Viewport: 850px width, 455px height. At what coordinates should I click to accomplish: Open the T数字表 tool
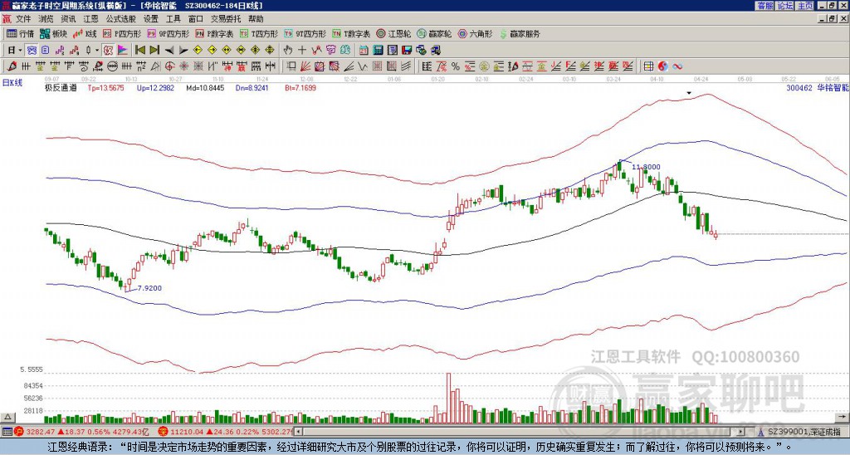coord(351,33)
